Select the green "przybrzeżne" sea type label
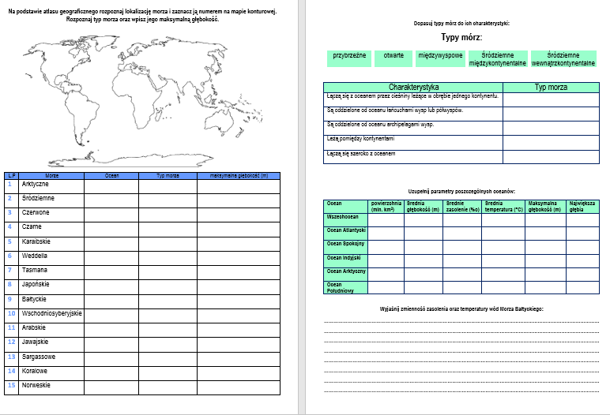The width and height of the screenshot is (610, 415). tap(349, 57)
